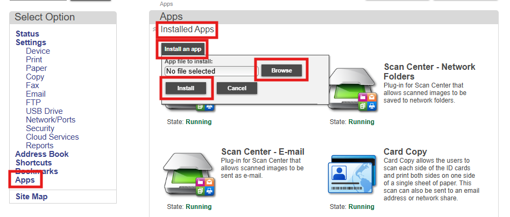The height and width of the screenshot is (217, 510).
Task: Open Network/Ports settings
Action: [x=51, y=120]
